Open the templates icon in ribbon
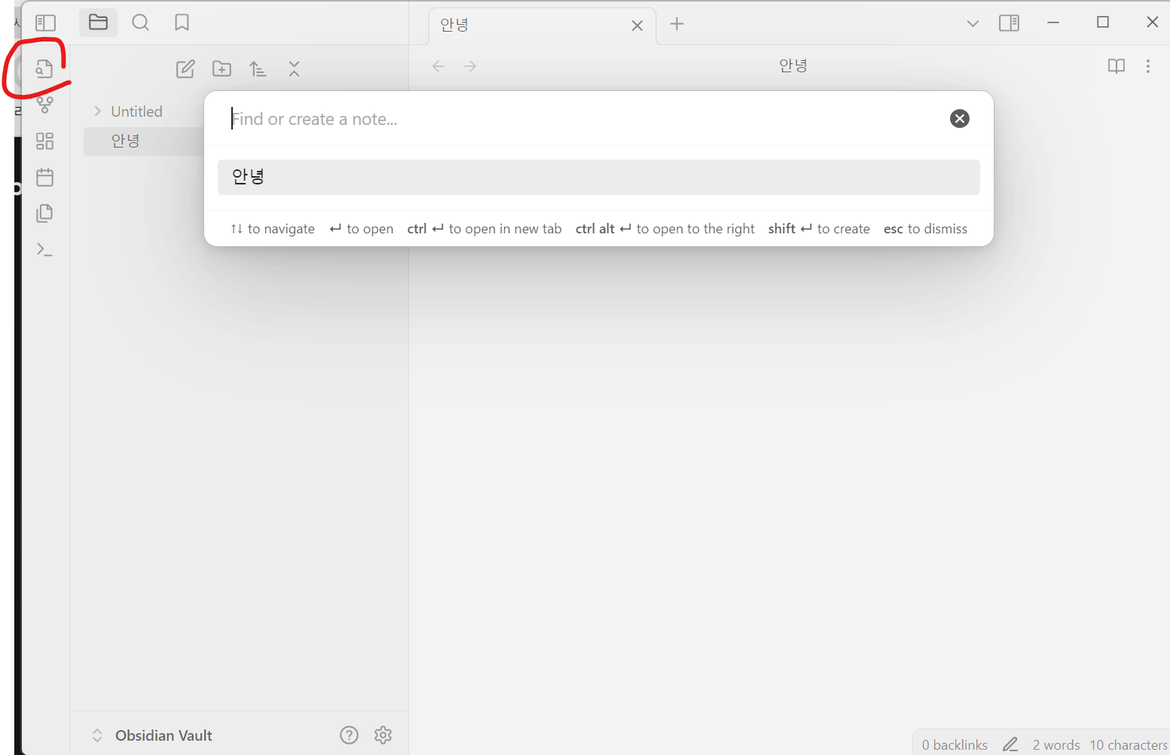The height and width of the screenshot is (755, 1170). [45, 213]
